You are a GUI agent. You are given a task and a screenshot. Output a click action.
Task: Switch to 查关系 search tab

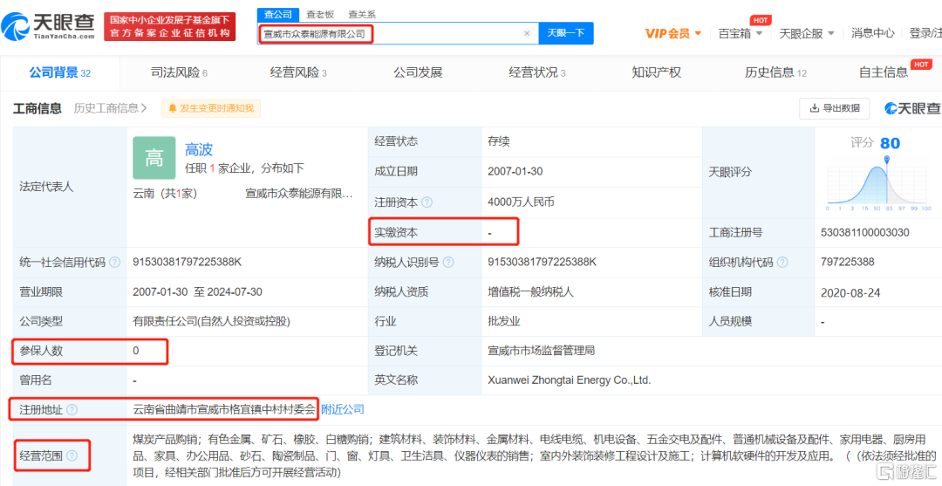[x=362, y=14]
